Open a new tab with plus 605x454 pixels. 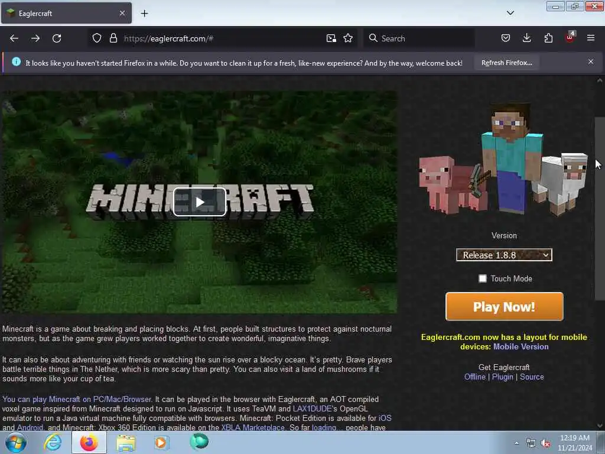[x=144, y=14]
